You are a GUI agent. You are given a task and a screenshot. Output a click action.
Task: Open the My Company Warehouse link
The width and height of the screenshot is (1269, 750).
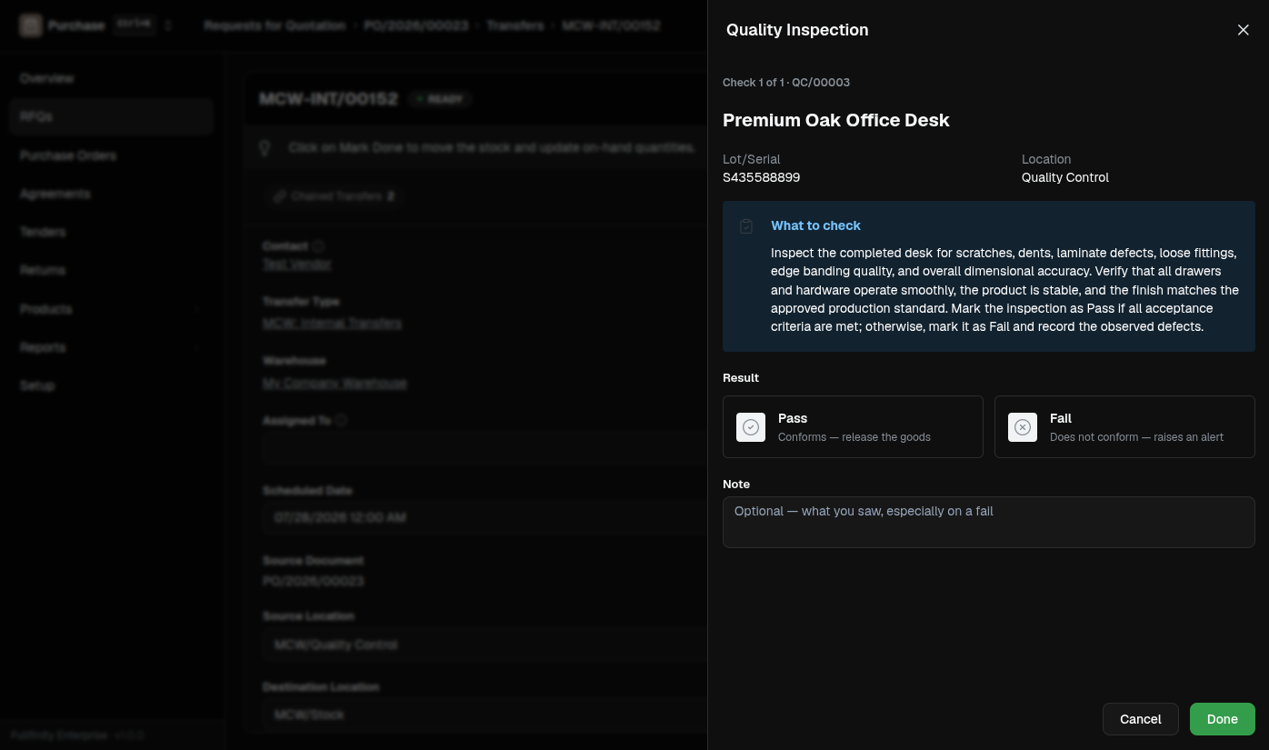click(x=335, y=384)
